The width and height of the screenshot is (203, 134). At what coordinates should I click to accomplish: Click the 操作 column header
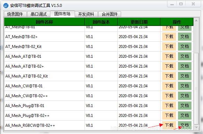(177, 22)
